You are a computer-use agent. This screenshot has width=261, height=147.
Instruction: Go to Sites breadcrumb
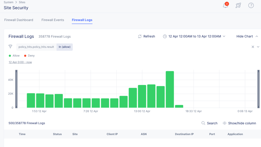pos(22,2)
